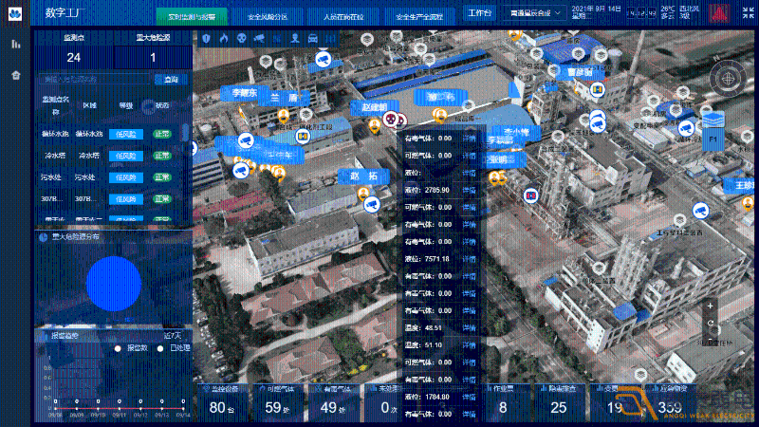759x427 pixels.
Task: Select the vehicle filter icon above map
Action: pos(311,38)
